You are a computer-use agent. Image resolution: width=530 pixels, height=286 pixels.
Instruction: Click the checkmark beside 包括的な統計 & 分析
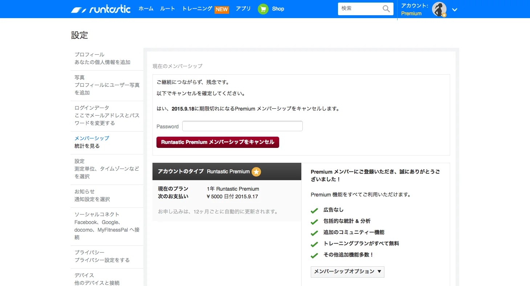pos(314,221)
